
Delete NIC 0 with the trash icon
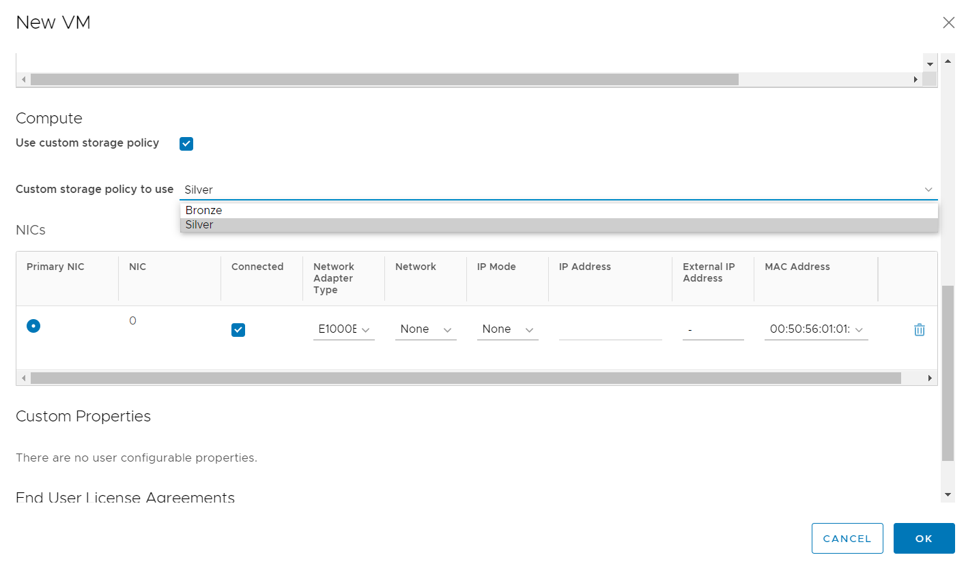coord(919,330)
